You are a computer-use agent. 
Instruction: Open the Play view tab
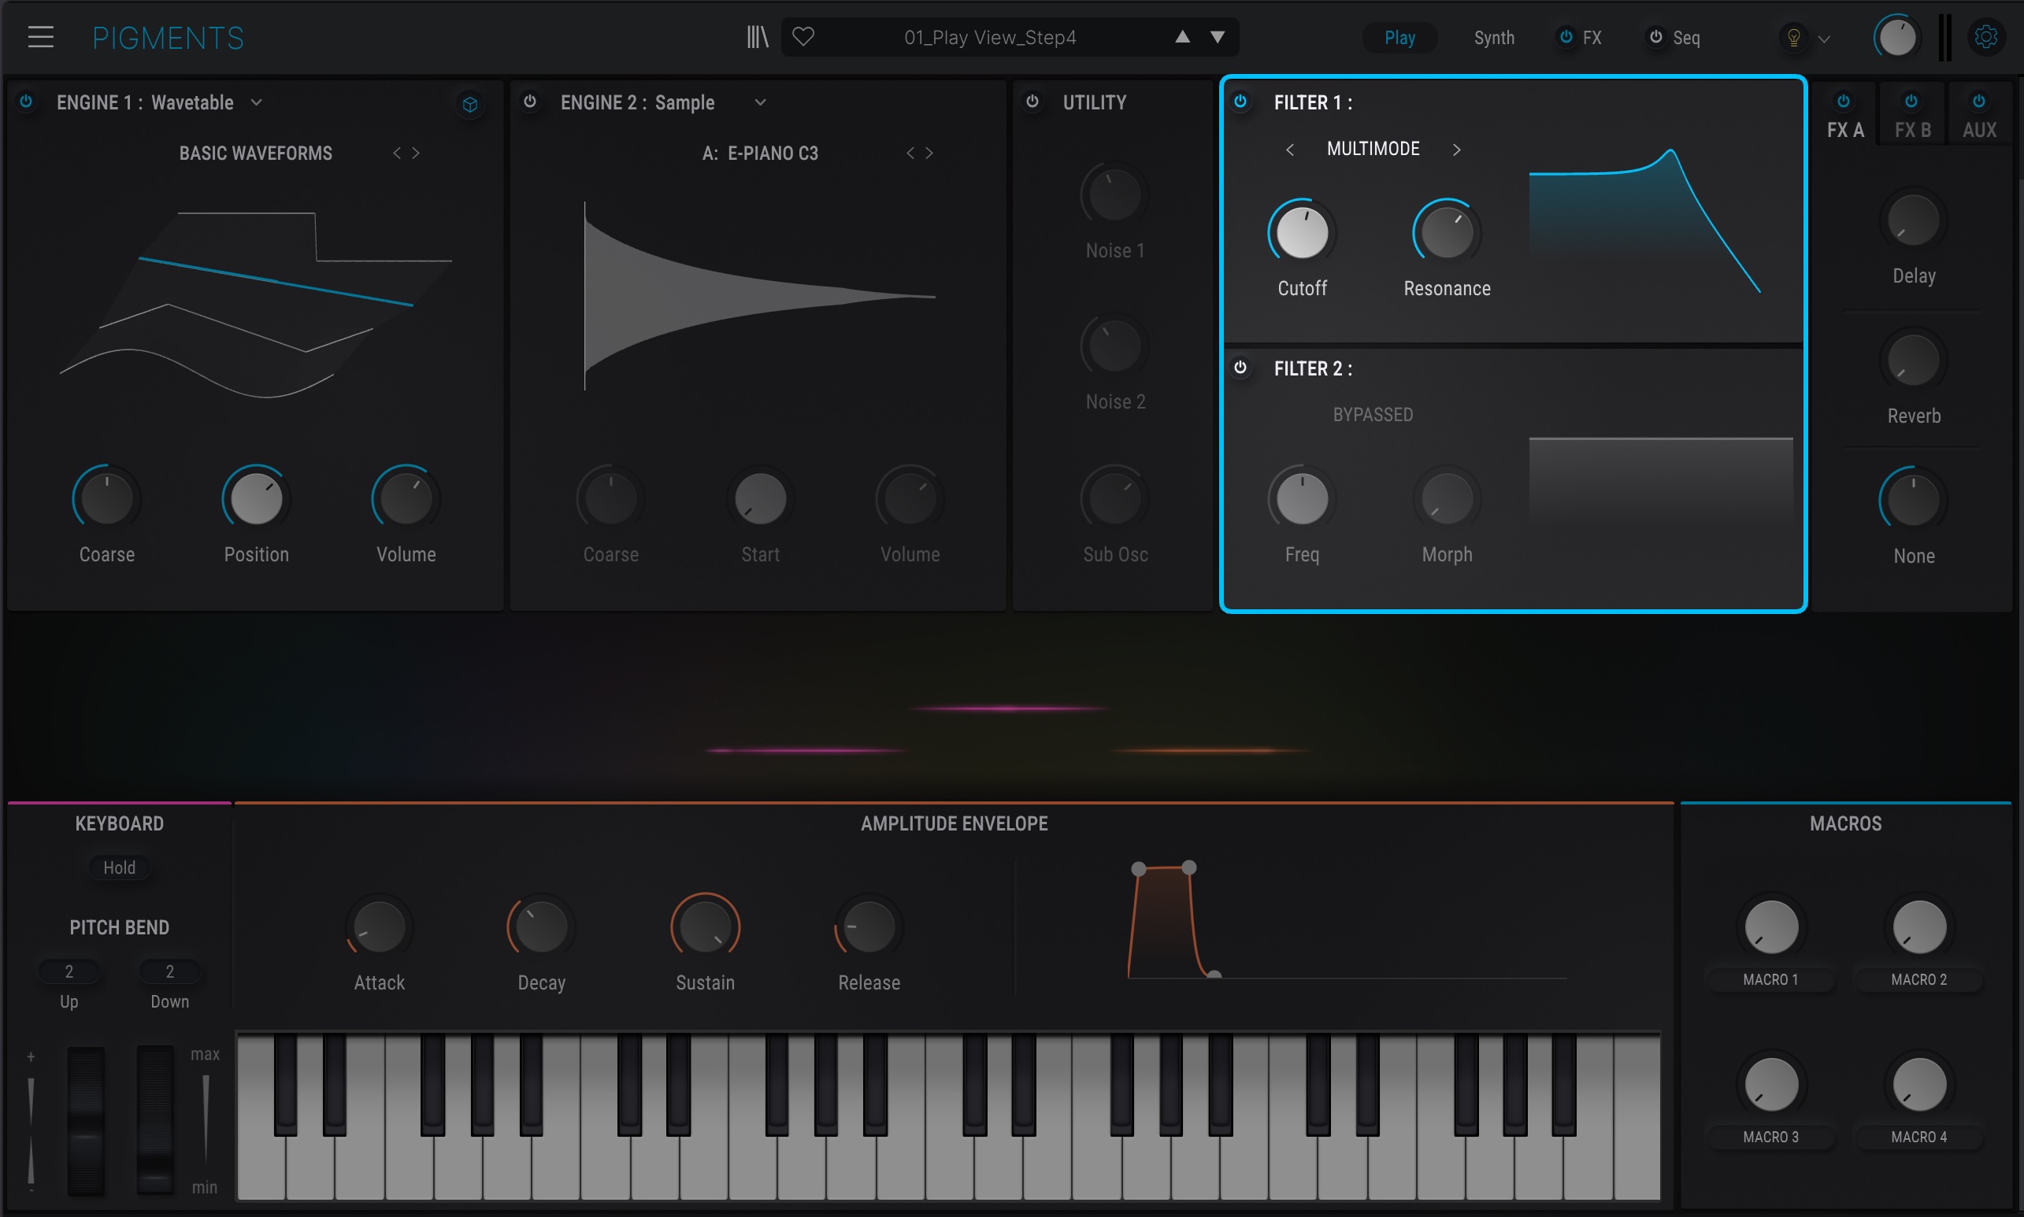tap(1399, 38)
